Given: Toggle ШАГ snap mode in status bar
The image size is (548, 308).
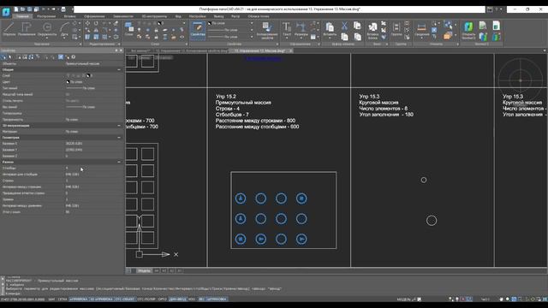Looking at the screenshot, I should [51, 299].
